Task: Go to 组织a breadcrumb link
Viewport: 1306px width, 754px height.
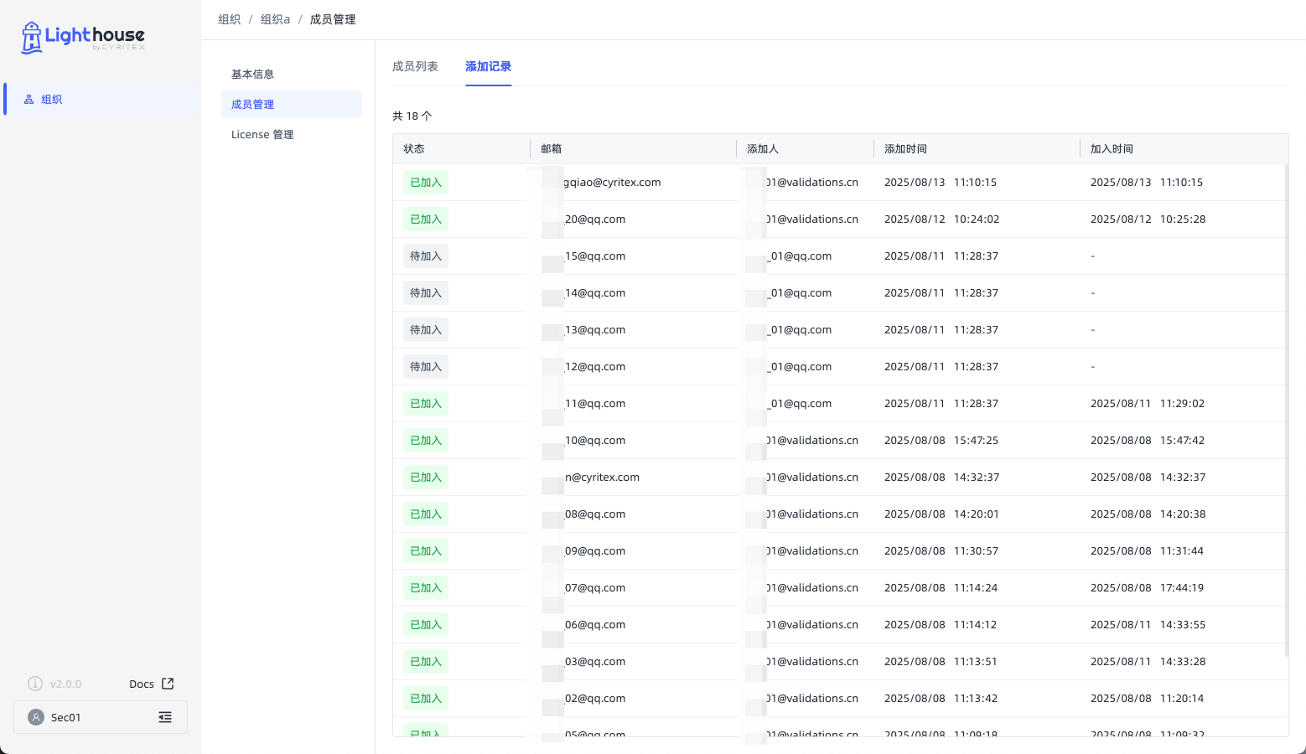Action: [x=275, y=19]
